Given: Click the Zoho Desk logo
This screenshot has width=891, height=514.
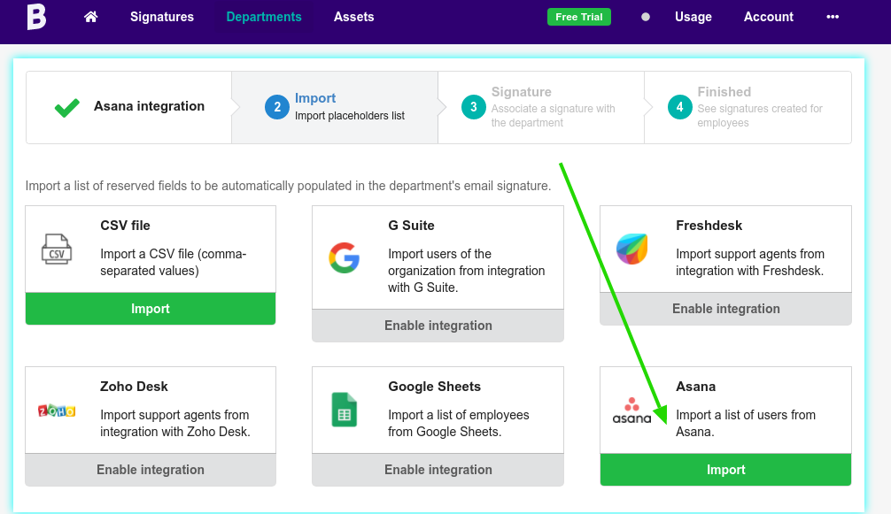Looking at the screenshot, I should point(57,410).
